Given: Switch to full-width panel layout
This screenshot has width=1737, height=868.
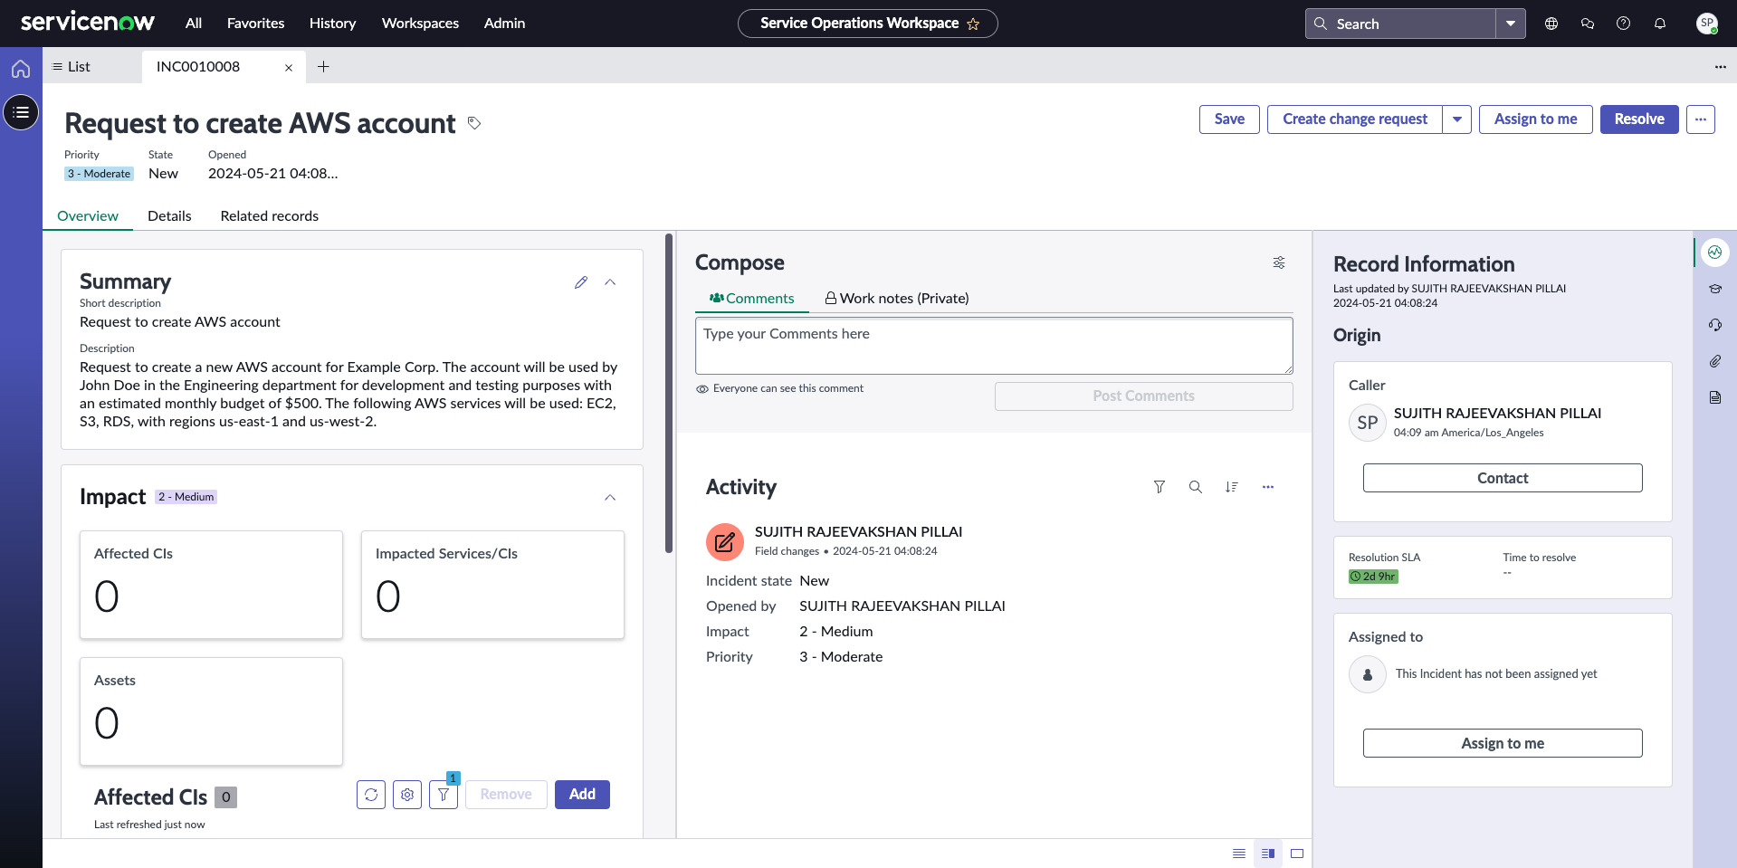Looking at the screenshot, I should pyautogui.click(x=1297, y=854).
